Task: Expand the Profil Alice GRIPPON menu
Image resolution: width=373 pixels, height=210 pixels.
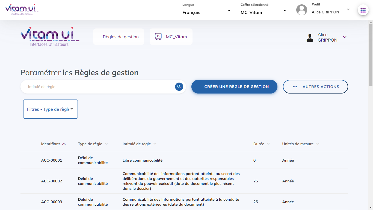Action: [348, 10]
